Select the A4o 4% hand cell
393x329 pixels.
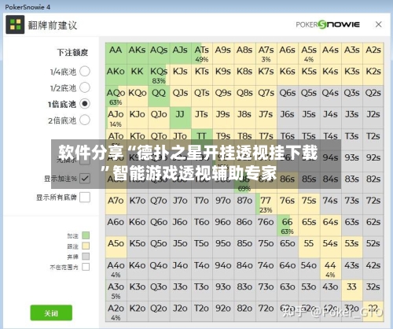tap(116, 268)
